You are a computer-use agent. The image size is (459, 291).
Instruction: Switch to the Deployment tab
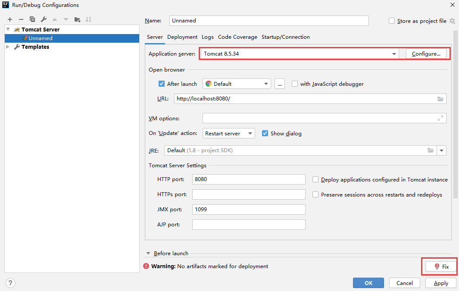tap(182, 37)
